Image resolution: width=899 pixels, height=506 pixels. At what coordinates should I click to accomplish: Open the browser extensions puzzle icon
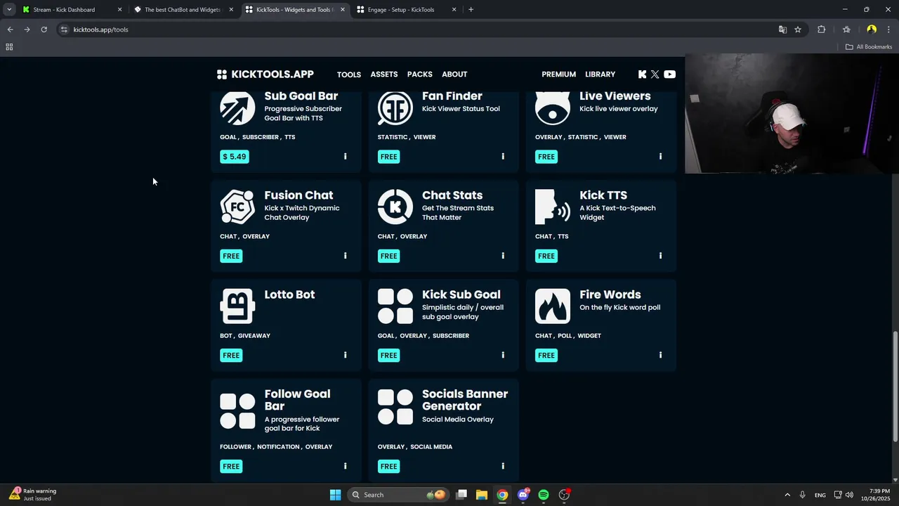coord(821,30)
